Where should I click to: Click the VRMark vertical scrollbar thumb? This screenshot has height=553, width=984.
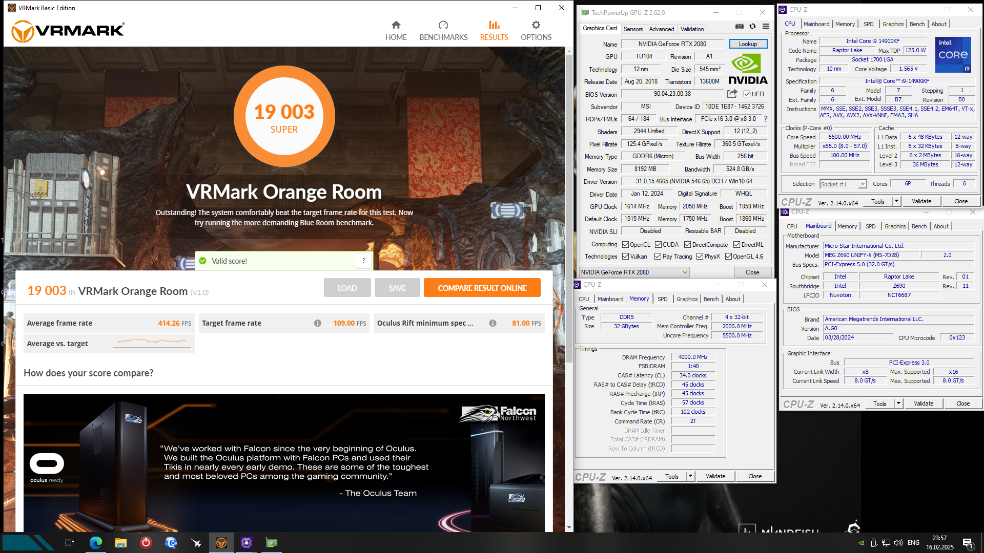(569, 210)
